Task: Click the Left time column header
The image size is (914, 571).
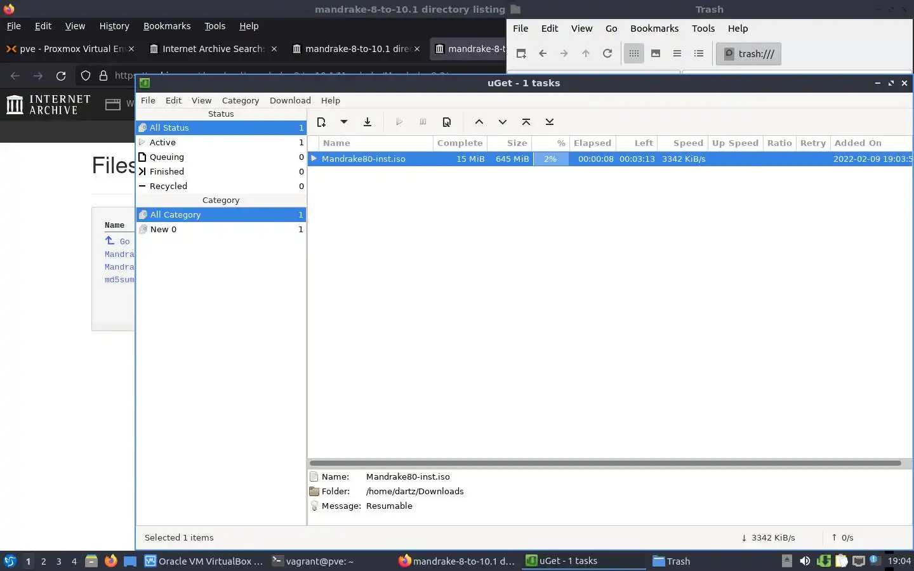Action: tap(637, 143)
